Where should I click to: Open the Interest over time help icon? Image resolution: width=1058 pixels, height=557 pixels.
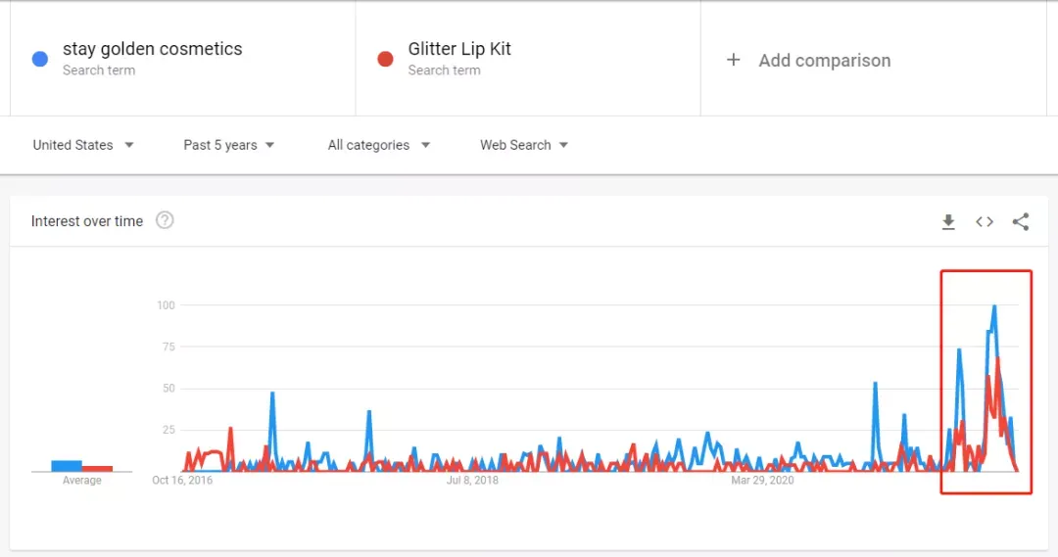click(165, 220)
